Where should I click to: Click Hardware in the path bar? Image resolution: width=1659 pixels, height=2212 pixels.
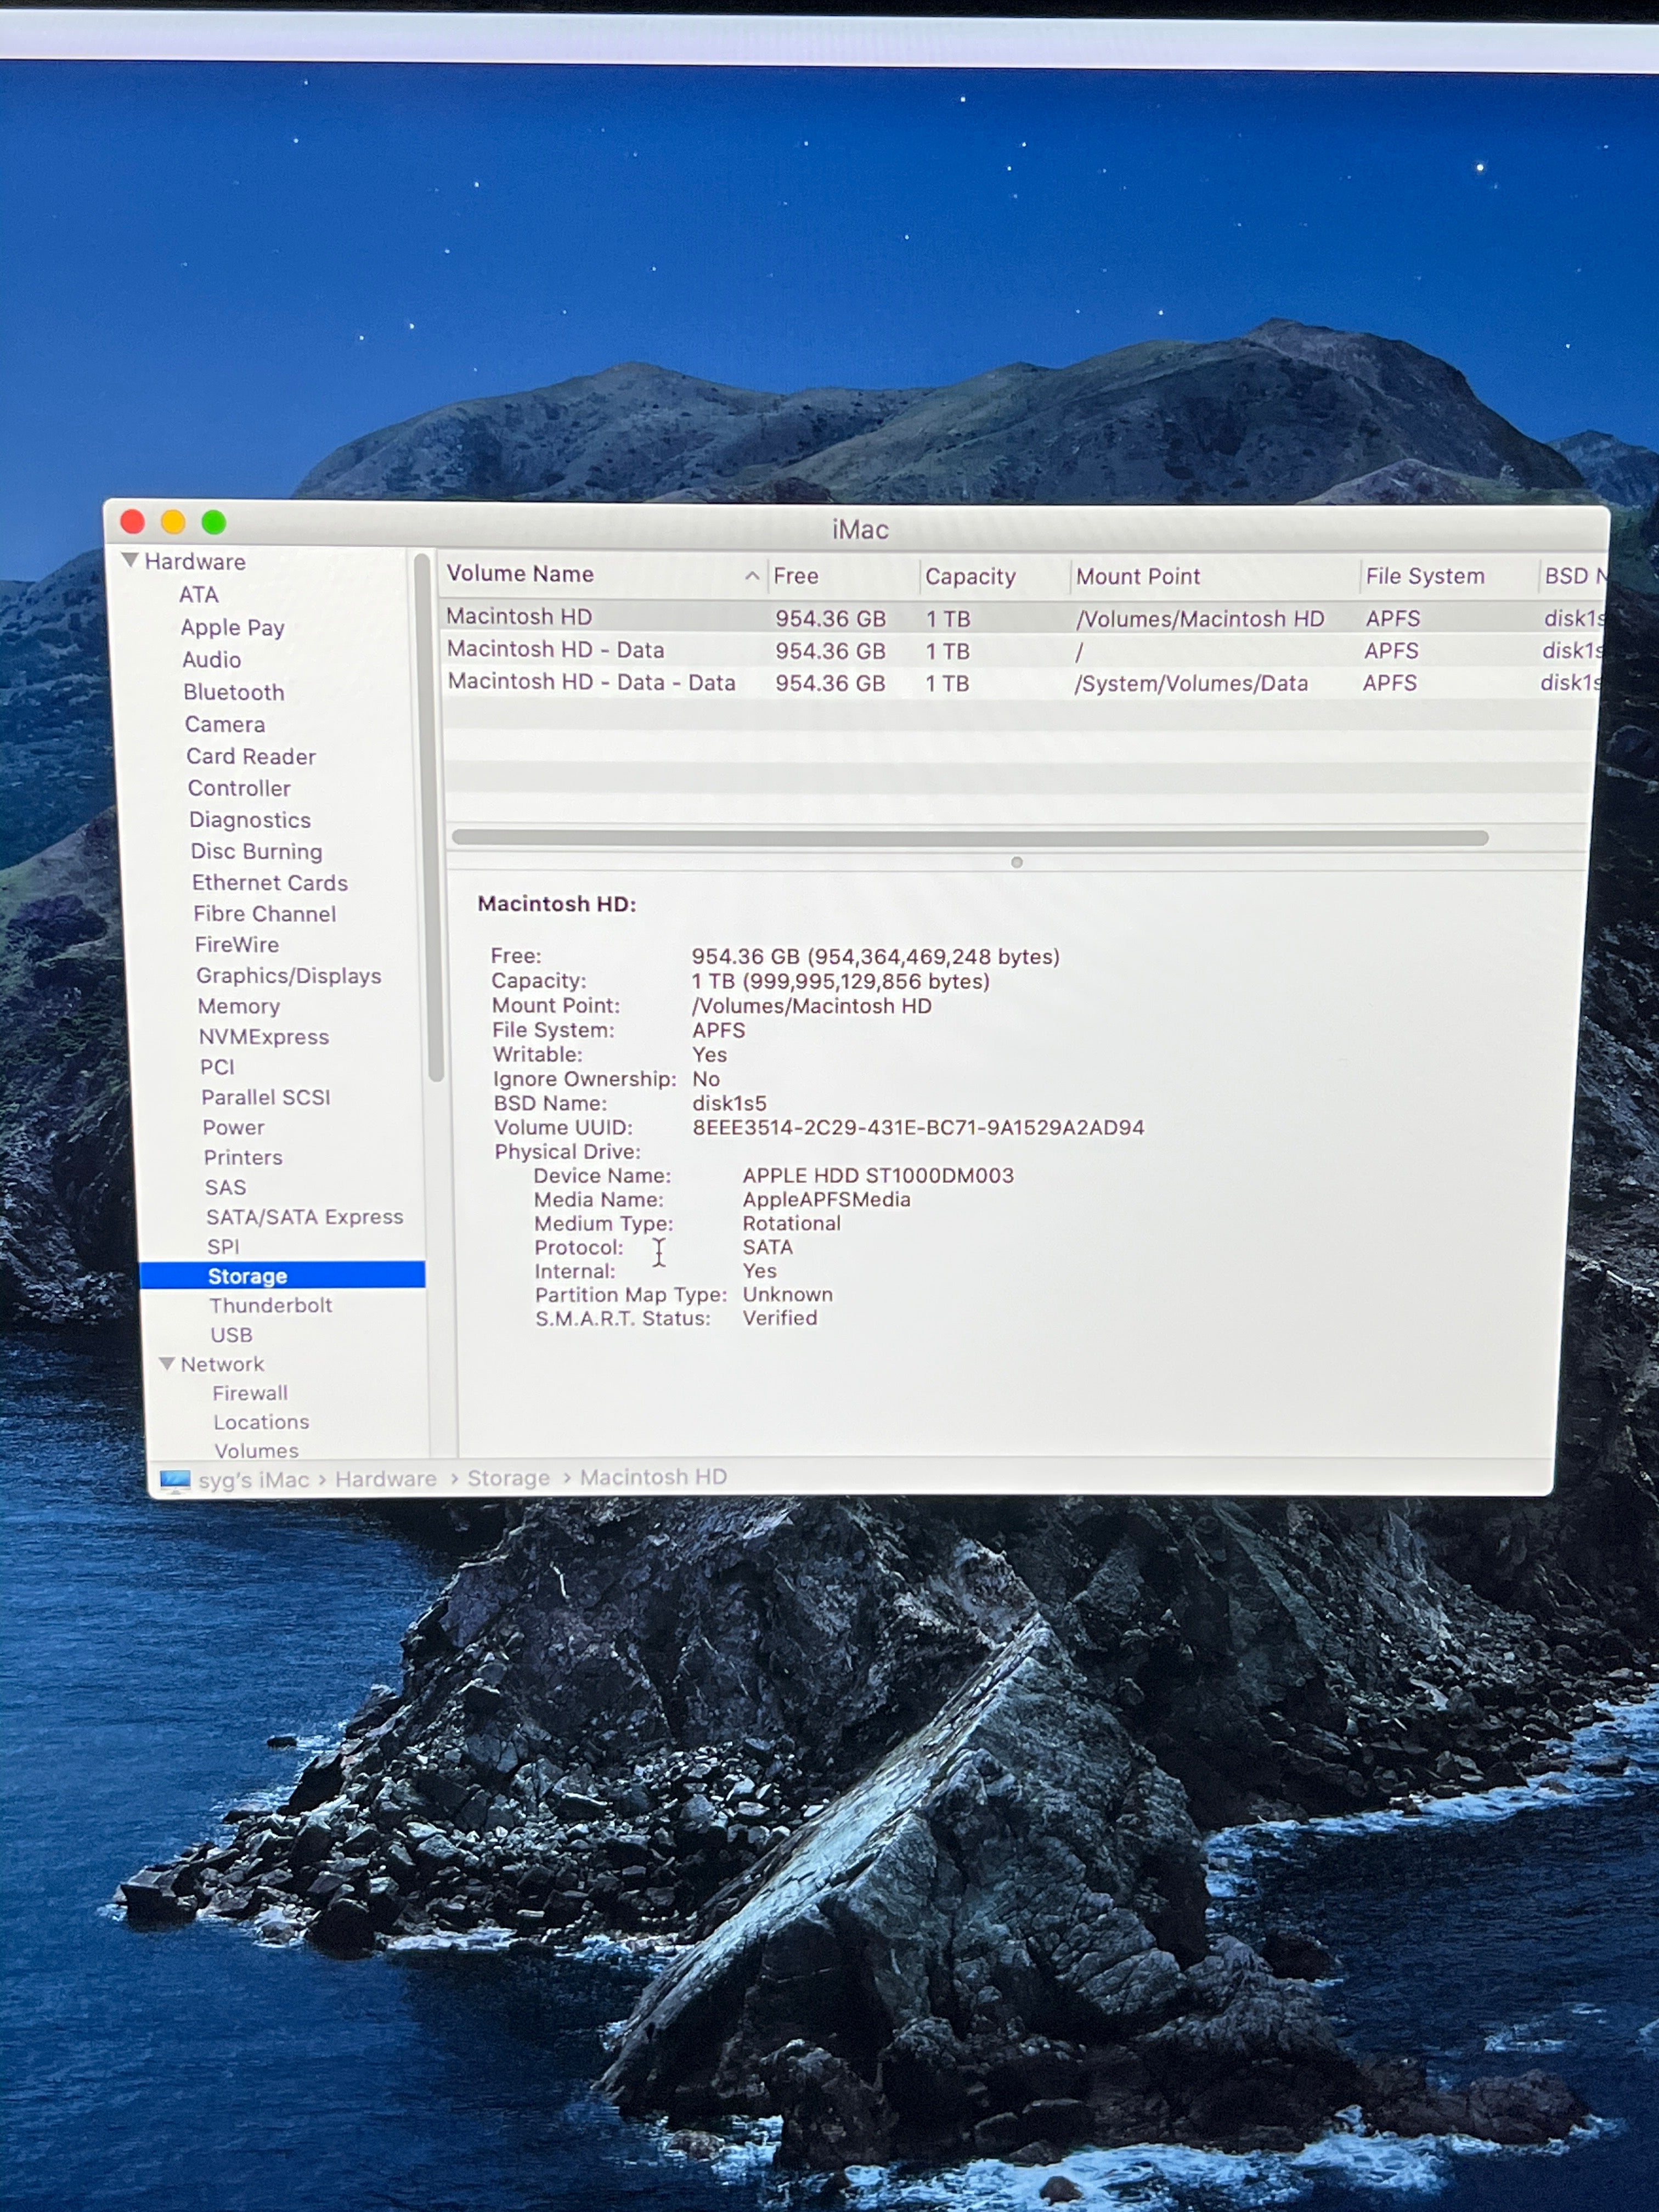(x=386, y=1479)
